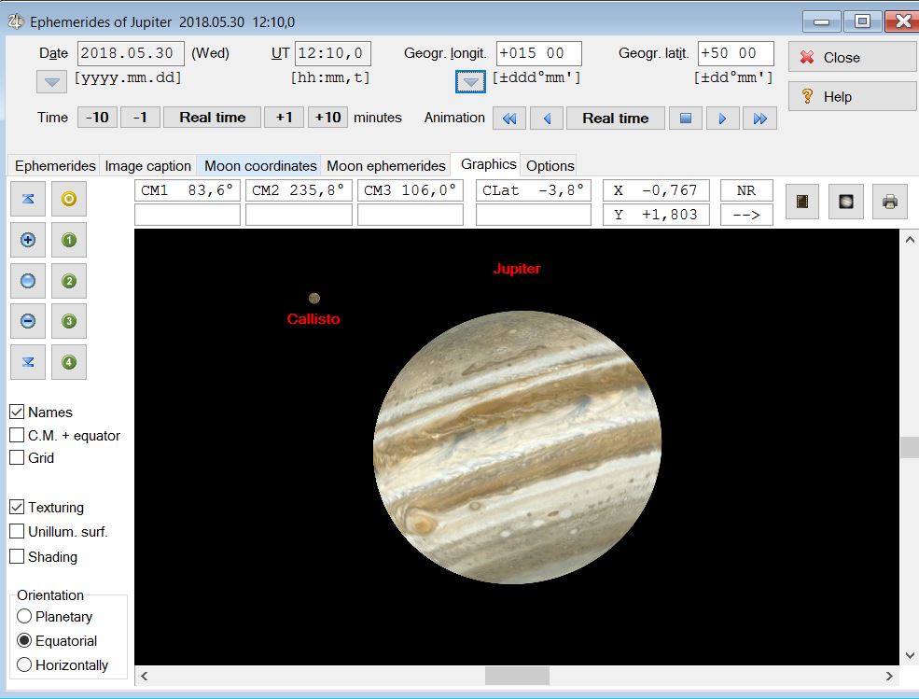The image size is (919, 699).
Task: Switch to the Moon ephemerides tab
Action: point(385,166)
